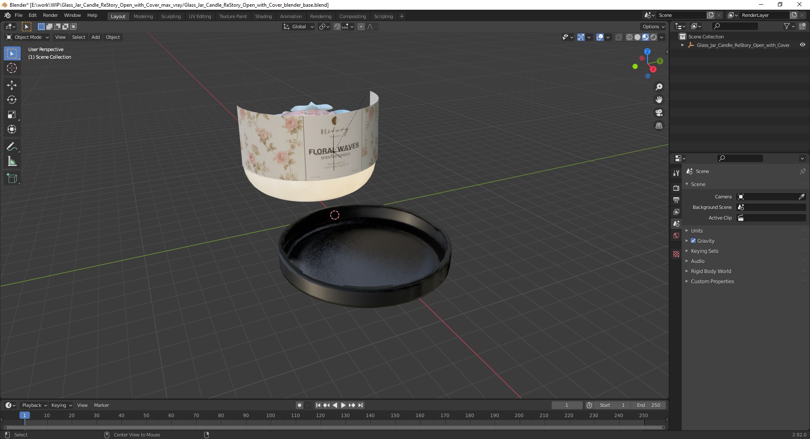Switch to wireframe viewport shading
The width and height of the screenshot is (810, 439).
629,37
